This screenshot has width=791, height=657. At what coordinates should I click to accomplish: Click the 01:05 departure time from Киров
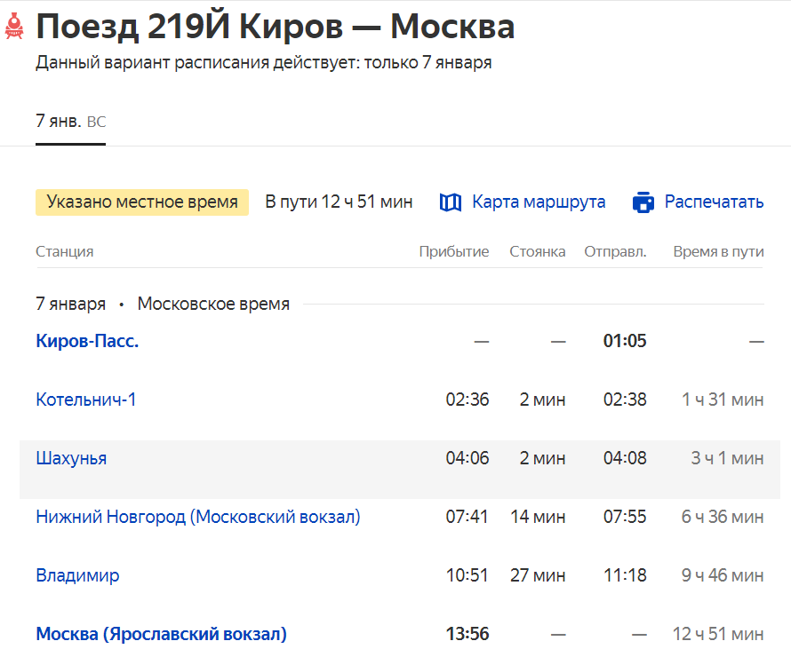coord(625,341)
